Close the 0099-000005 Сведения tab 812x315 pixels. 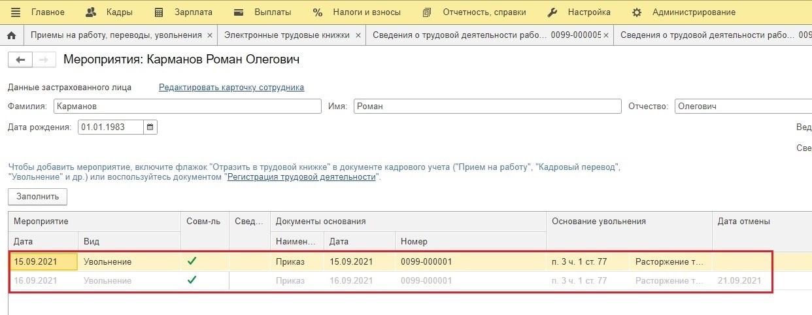click(x=606, y=35)
